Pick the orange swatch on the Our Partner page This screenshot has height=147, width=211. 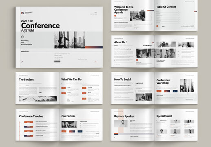[64, 131]
